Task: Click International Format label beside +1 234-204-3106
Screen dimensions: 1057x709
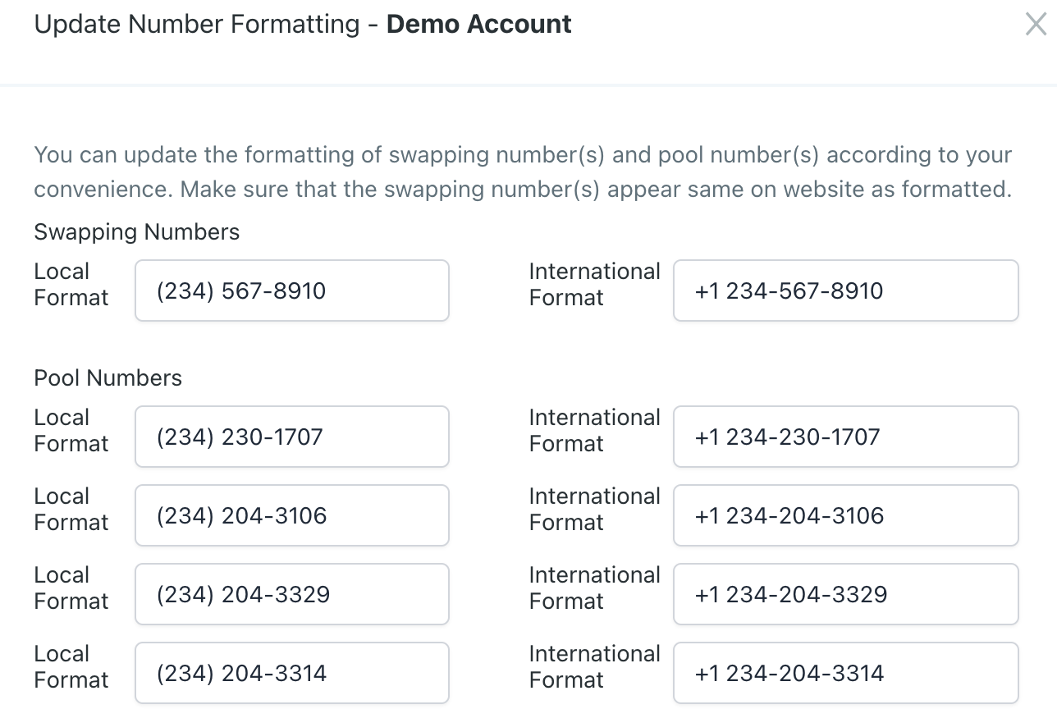Action: coord(594,510)
